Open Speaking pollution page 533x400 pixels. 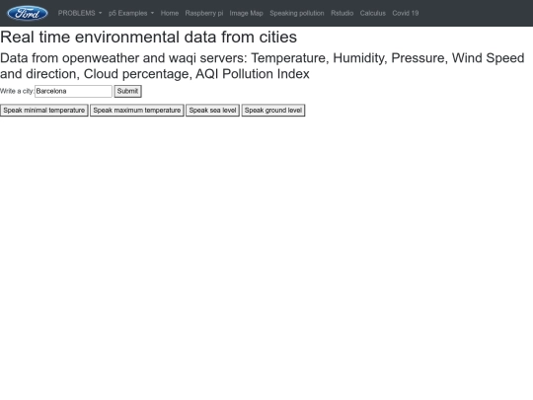(x=297, y=13)
